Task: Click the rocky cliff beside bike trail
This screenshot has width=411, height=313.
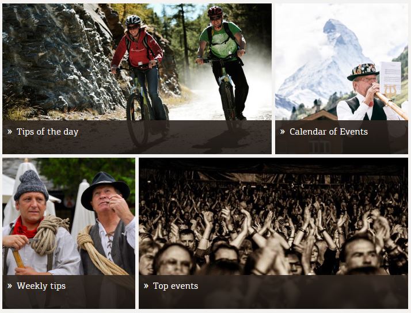Action: (60, 58)
